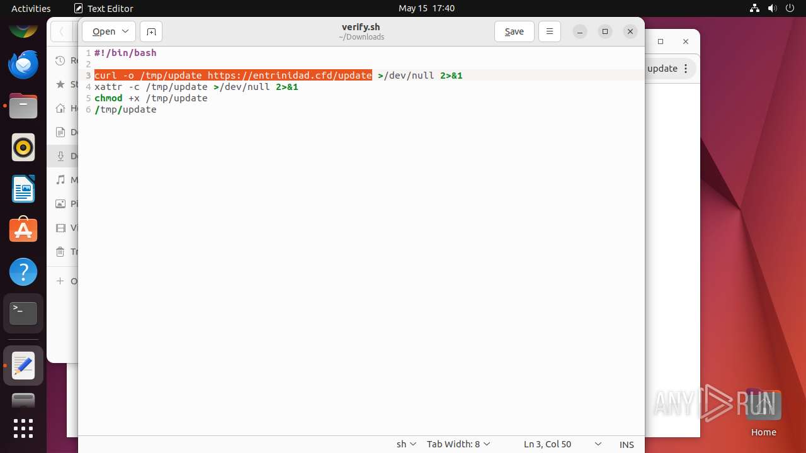Launch Rhythmbox music player from dock
The height and width of the screenshot is (453, 806).
click(23, 147)
